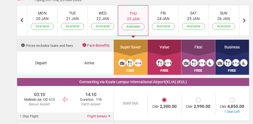Click the info icon beside Fare Benefits

click(84, 45)
